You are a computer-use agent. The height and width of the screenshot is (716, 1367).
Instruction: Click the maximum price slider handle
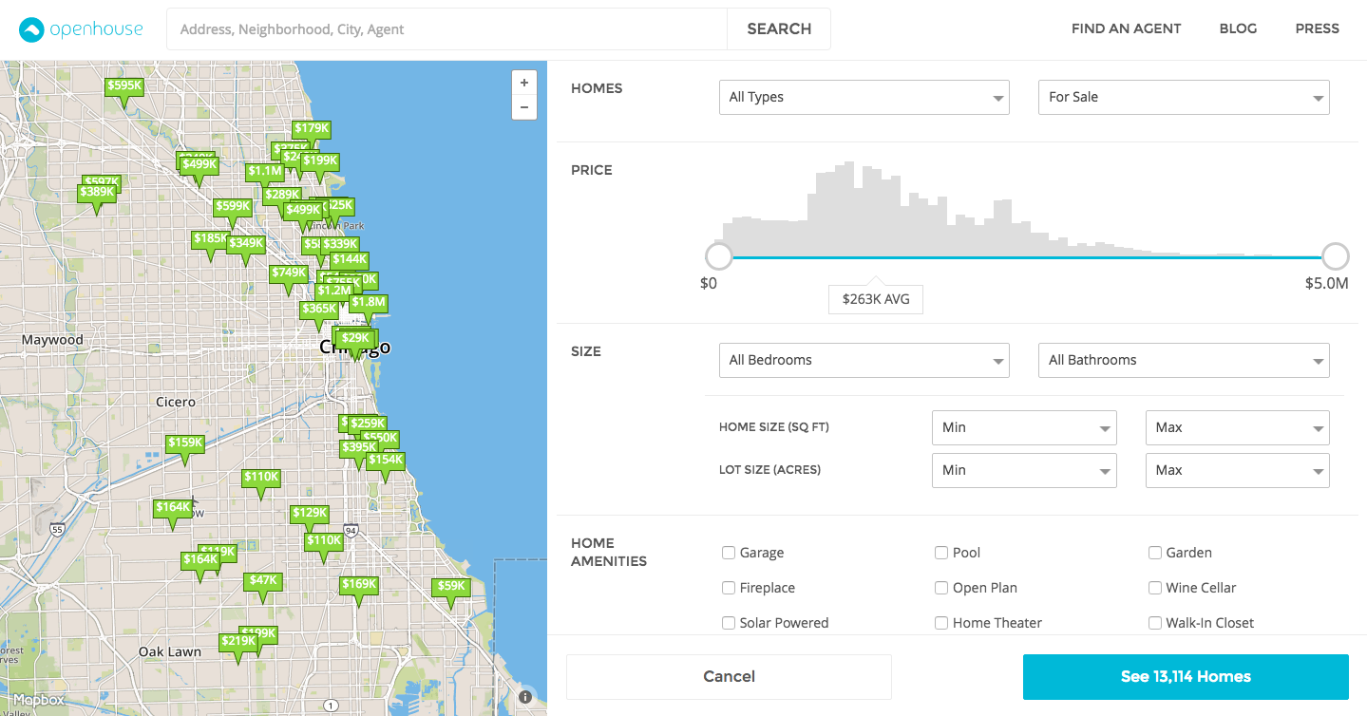click(x=1336, y=256)
